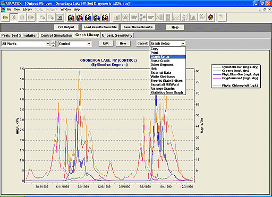Choose Trophic State Indices option
The width and height of the screenshot is (272, 197).
[168, 81]
